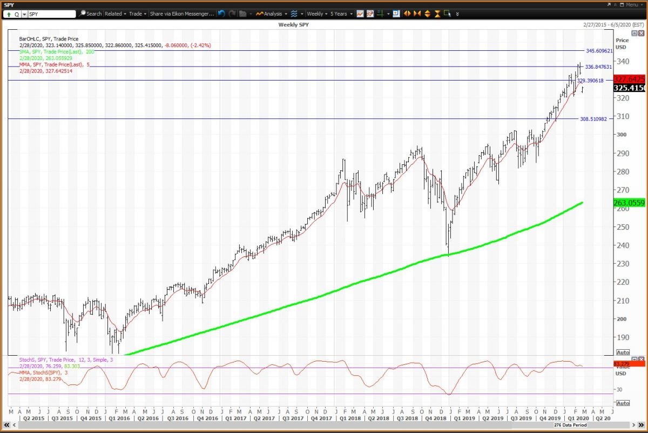Click the green 263.0559 SMA label

click(x=630, y=203)
